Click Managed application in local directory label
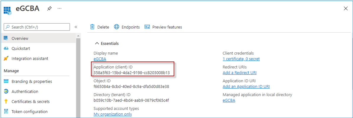353x118 pixels. click(257, 95)
